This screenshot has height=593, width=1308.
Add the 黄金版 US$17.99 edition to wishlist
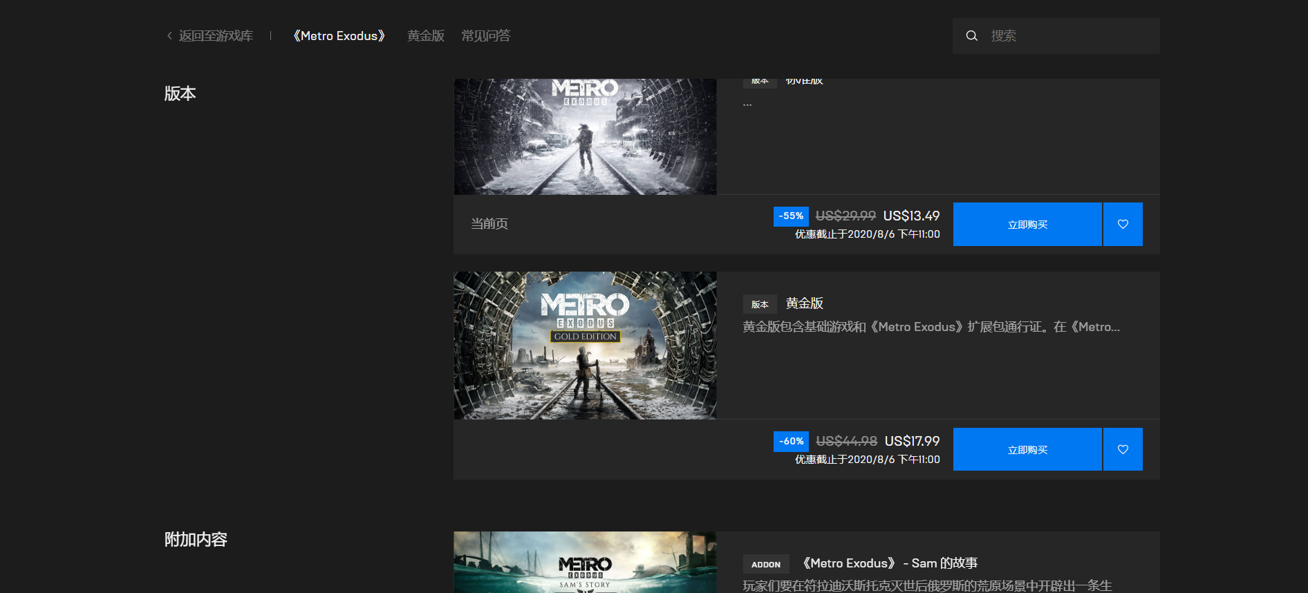[1123, 449]
